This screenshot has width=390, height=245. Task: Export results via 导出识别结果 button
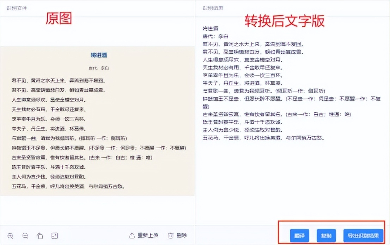[362, 236]
